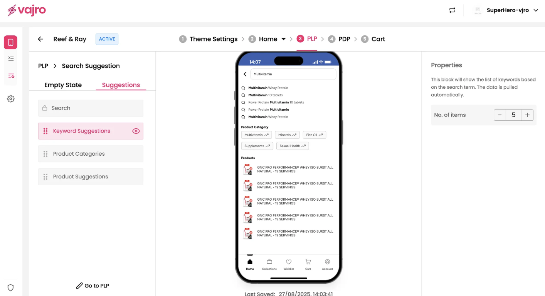Viewport: 545px width, 296px height.
Task: Click drag handle on Product Categories
Action: point(45,154)
